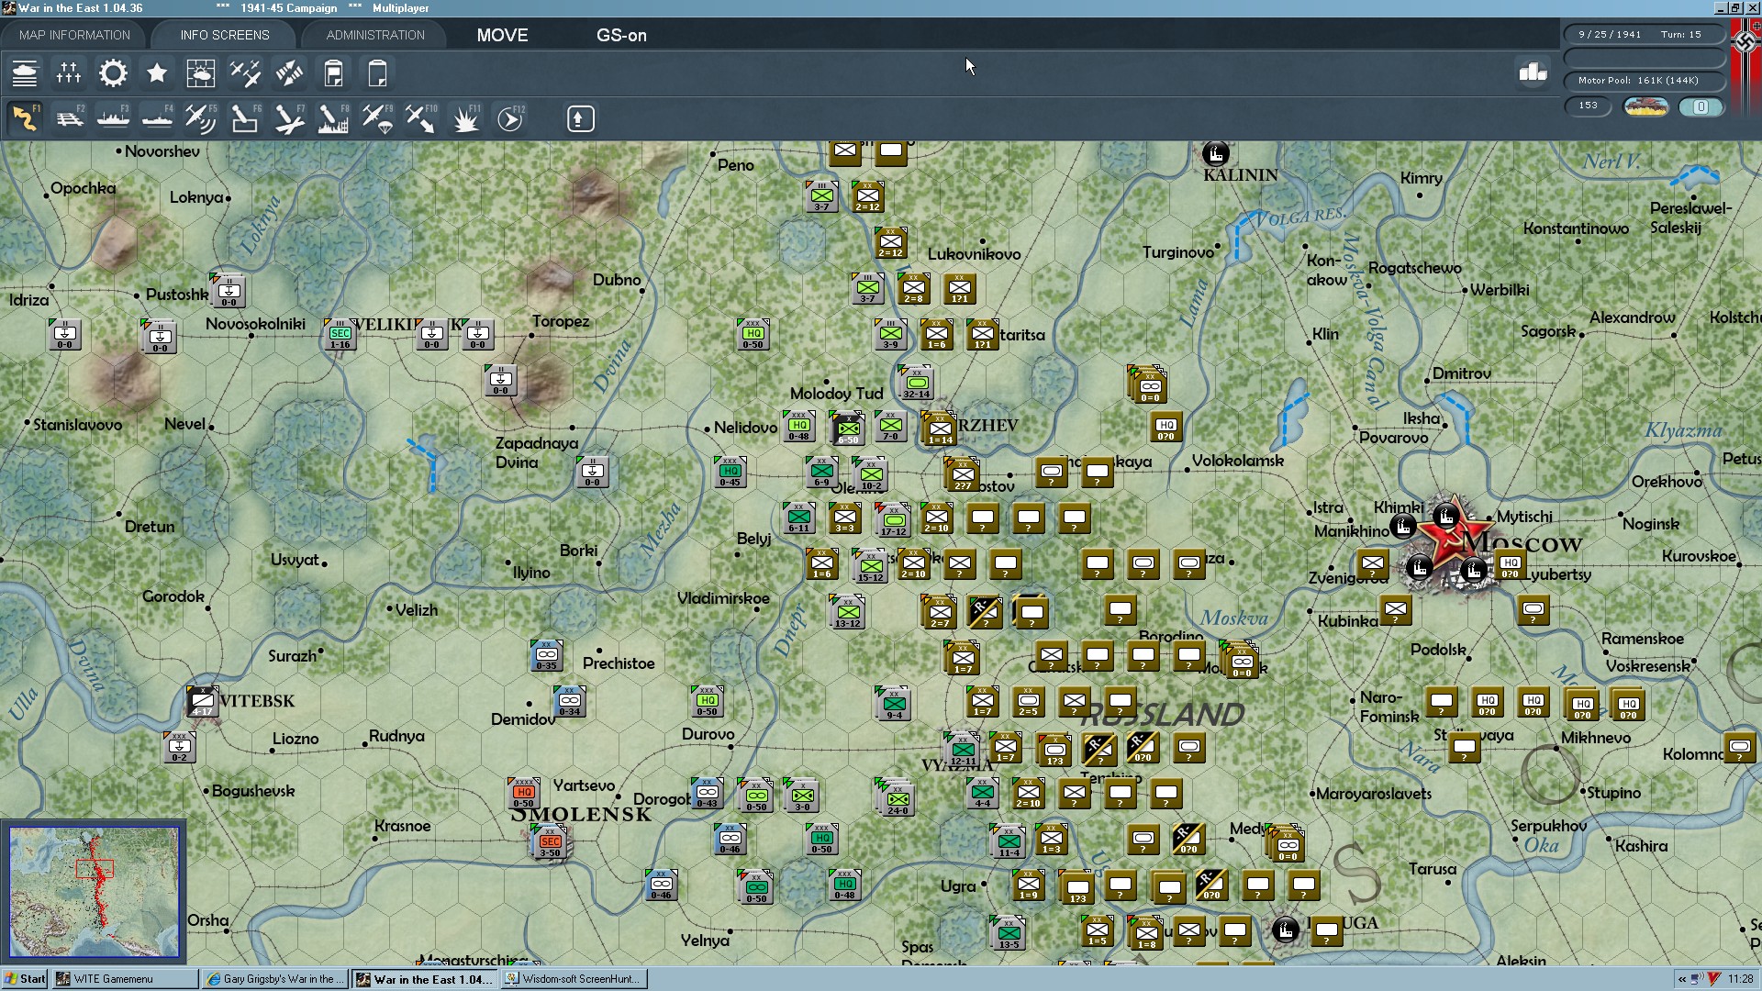The image size is (1762, 991).
Task: Click F12 end turn icon
Action: [x=509, y=118]
